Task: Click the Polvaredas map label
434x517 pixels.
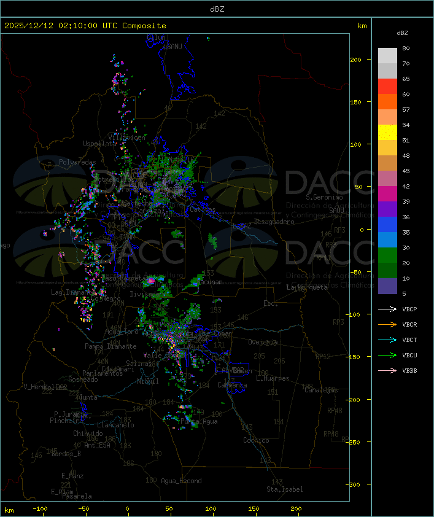Action: pos(77,162)
